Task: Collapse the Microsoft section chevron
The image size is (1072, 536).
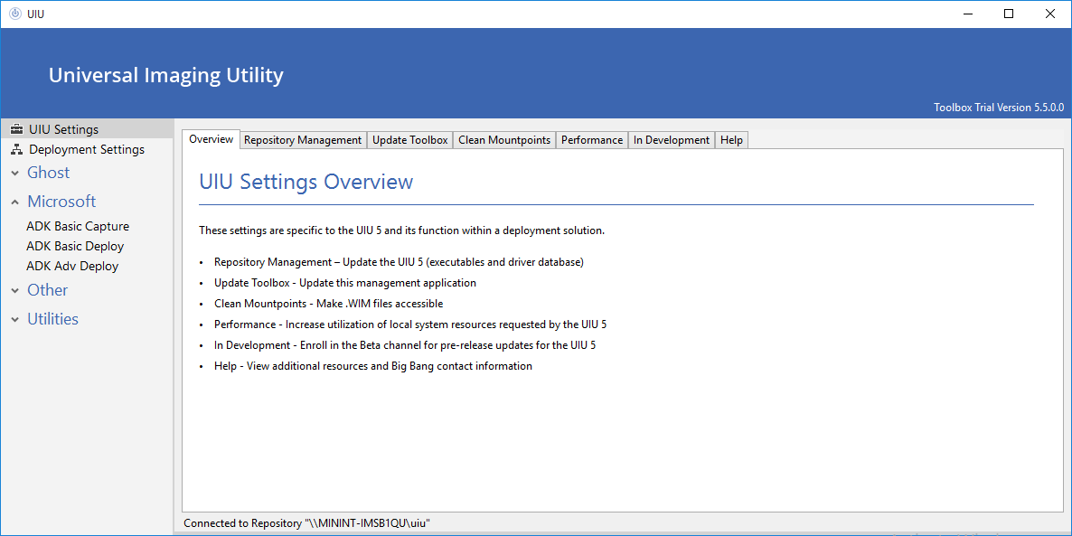Action: click(15, 202)
